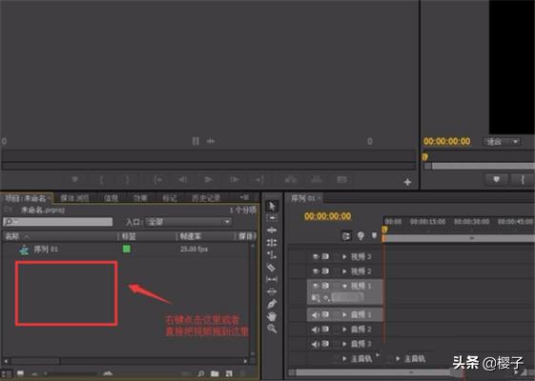The image size is (535, 381).
Task: Select the Pen tool
Action: coord(272,304)
